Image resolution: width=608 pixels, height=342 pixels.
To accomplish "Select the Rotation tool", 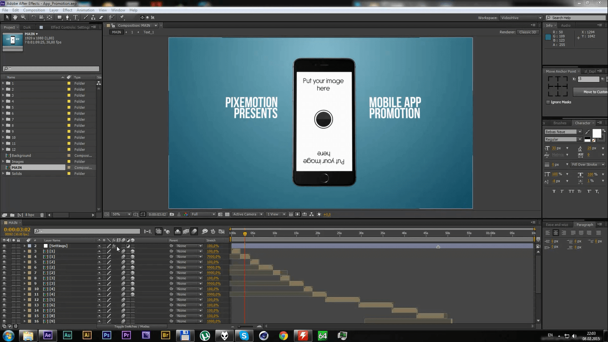I will (33, 17).
